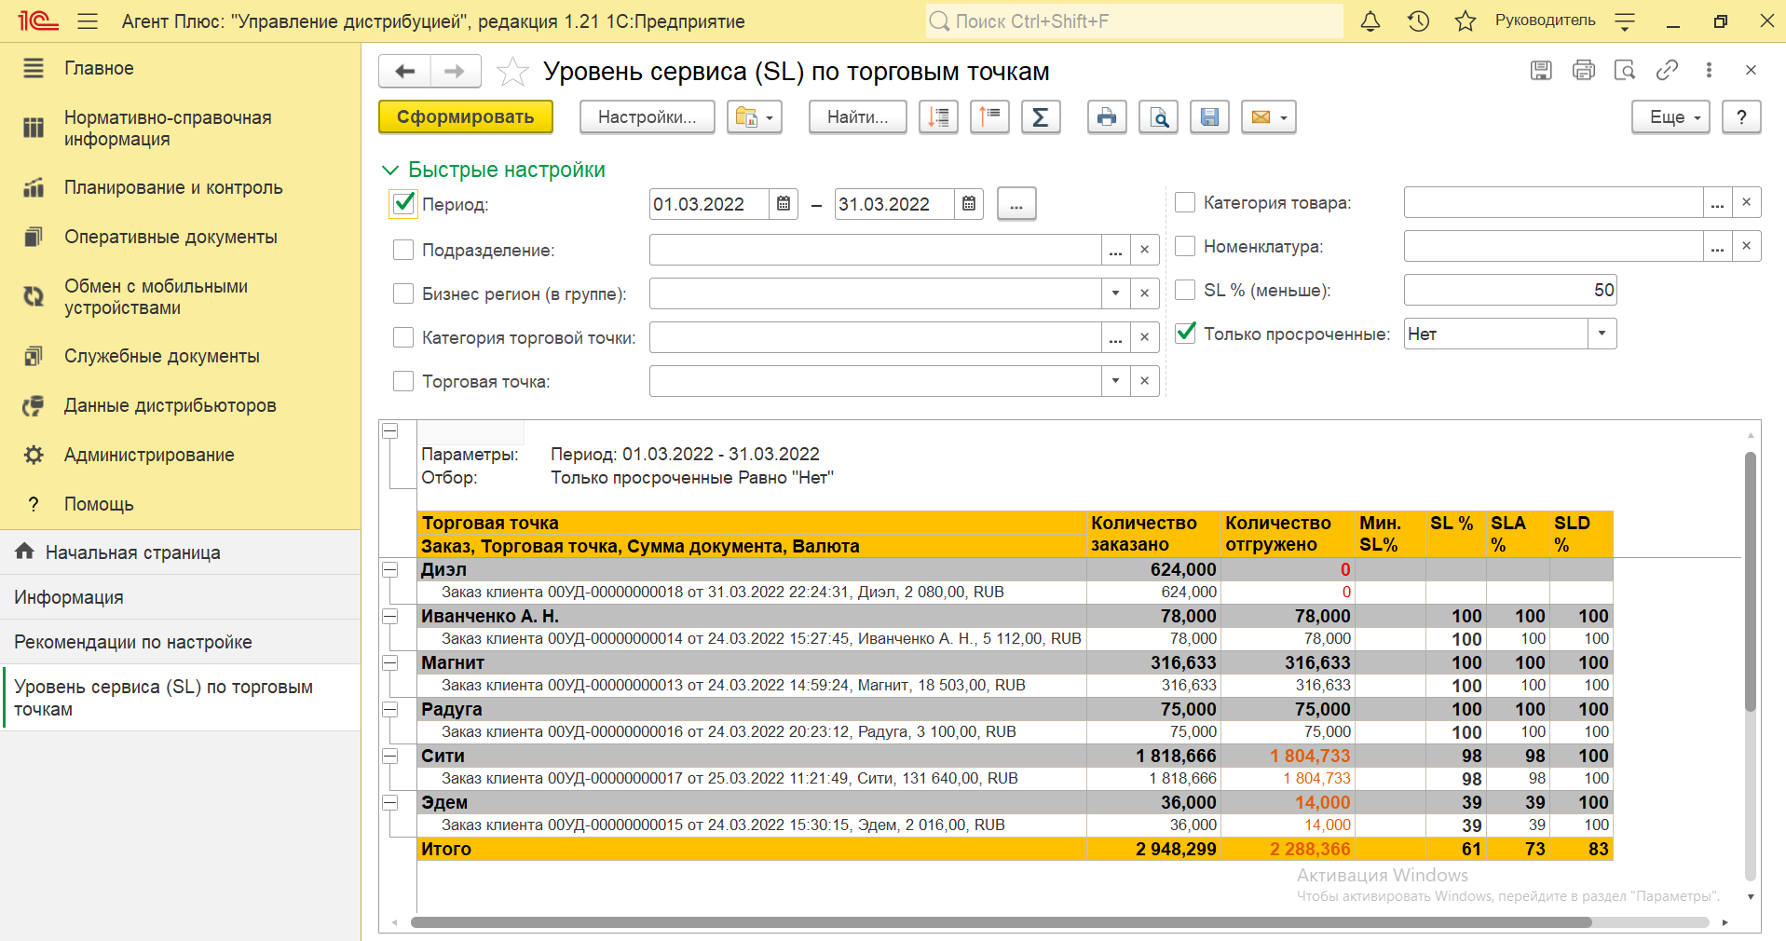
Task: Click top-right preview magnifier icon
Action: [1625, 70]
